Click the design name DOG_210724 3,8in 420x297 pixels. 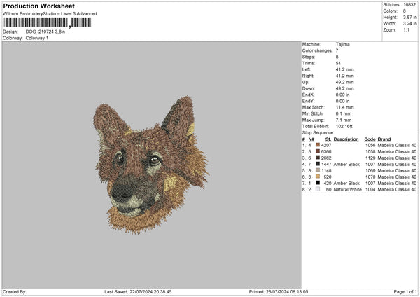[x=45, y=32]
